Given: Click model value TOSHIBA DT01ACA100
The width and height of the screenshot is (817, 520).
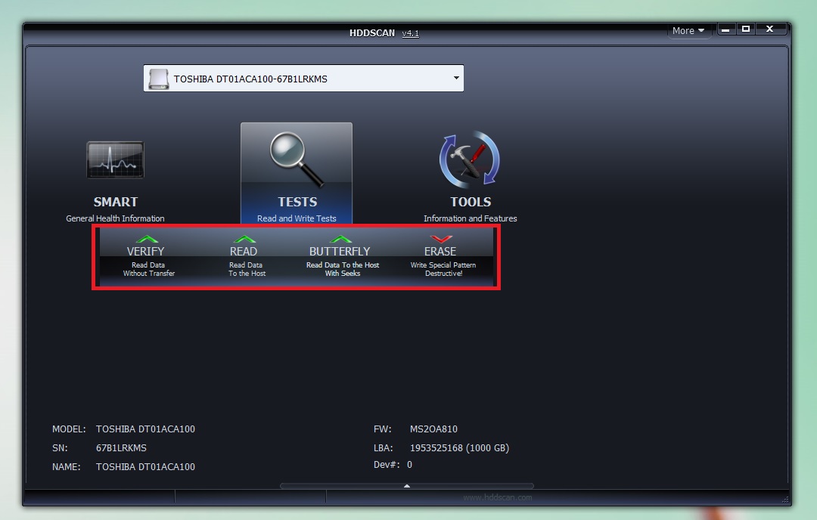Looking at the screenshot, I should (x=145, y=429).
